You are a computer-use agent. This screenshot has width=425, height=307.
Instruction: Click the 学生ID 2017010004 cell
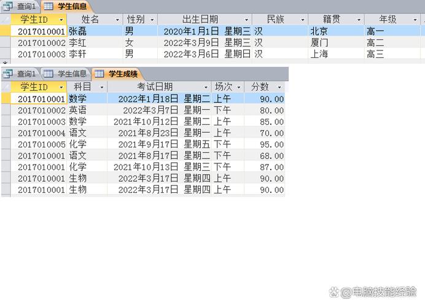pyautogui.click(x=39, y=133)
